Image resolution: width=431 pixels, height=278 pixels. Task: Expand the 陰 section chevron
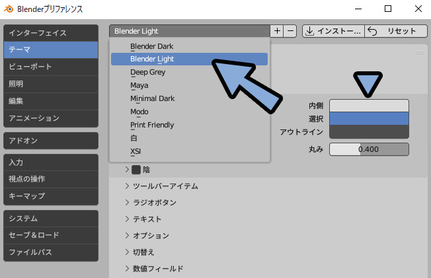tap(127, 170)
